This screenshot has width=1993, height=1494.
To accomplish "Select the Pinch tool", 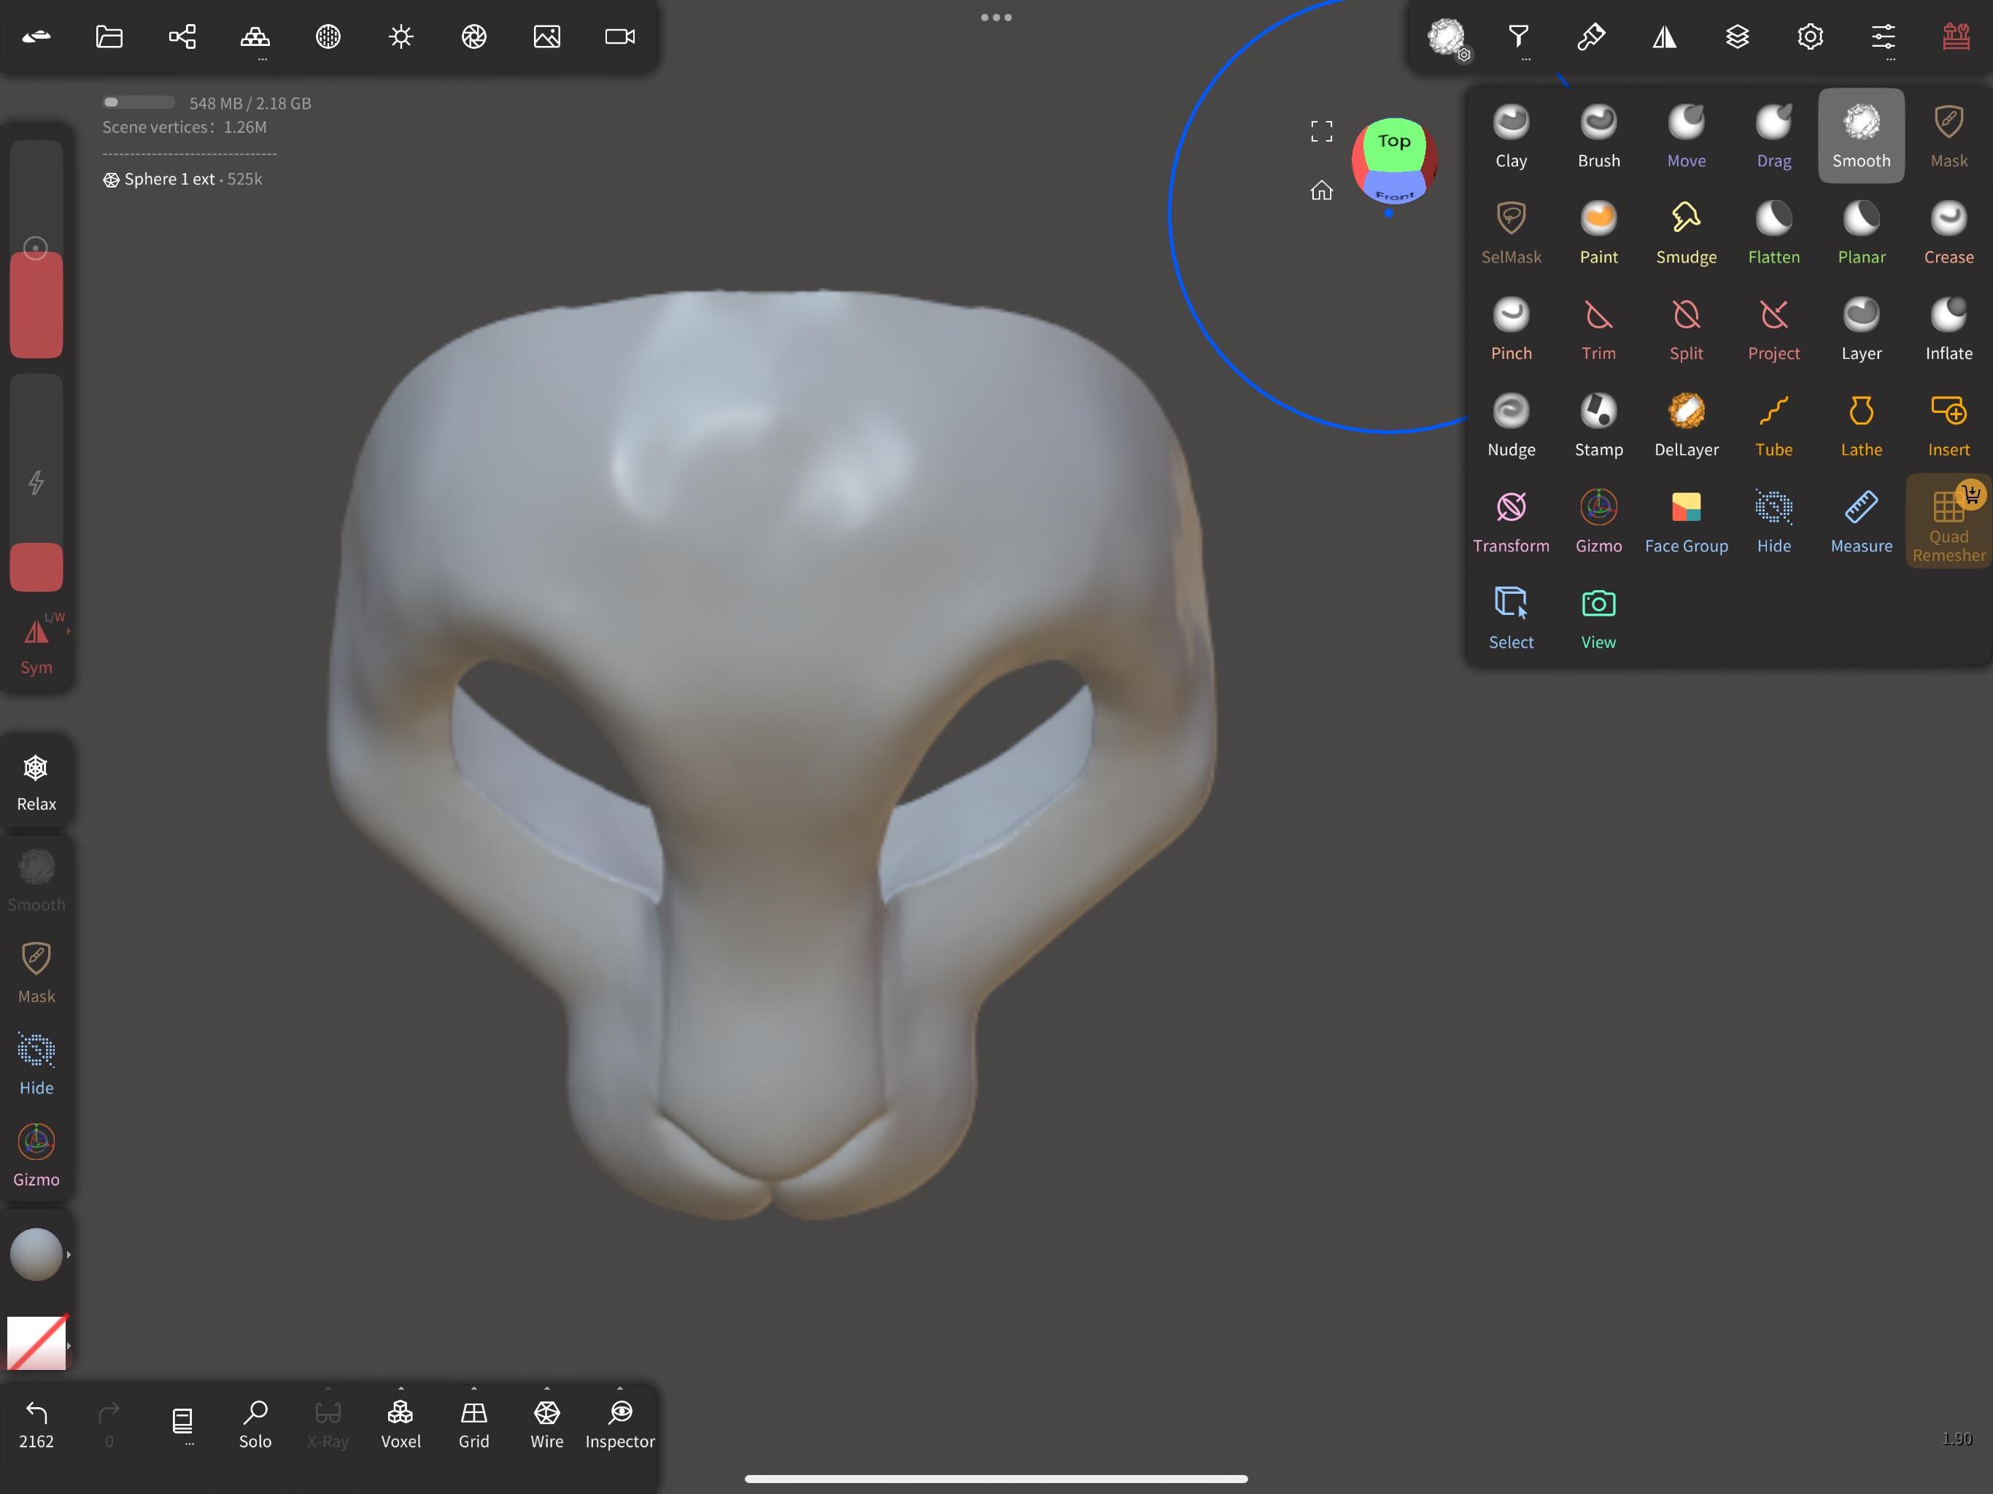I will click(1511, 329).
